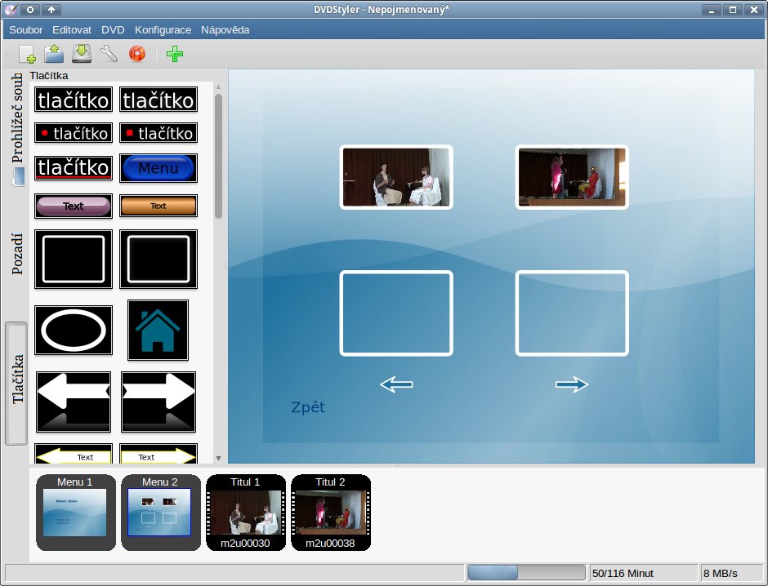
Task: Open the Konfigurace menu
Action: (x=163, y=29)
